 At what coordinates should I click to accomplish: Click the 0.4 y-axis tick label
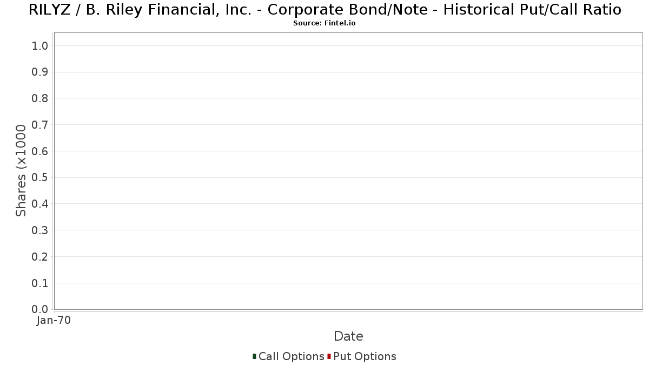pos(41,204)
